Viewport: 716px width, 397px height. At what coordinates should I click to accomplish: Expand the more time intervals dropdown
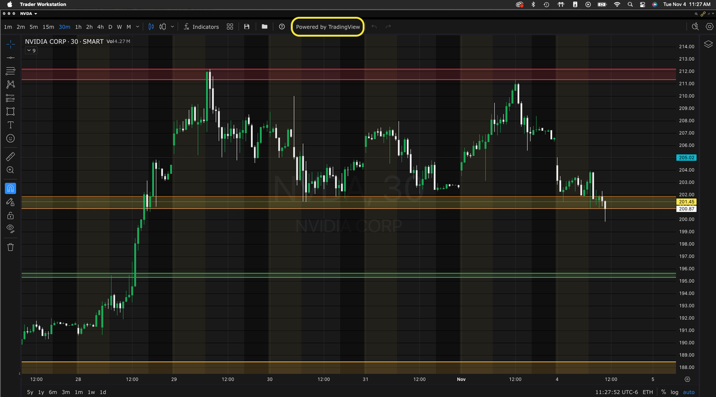138,27
